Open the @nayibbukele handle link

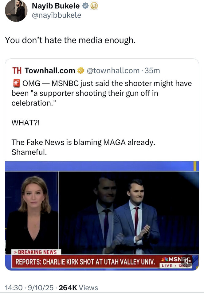click(x=57, y=15)
